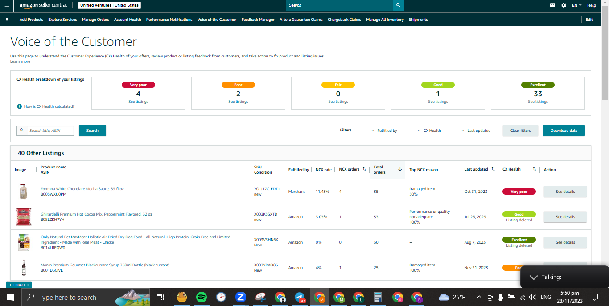Sort by CX Health arrows icon
609x306 pixels.
click(534, 169)
